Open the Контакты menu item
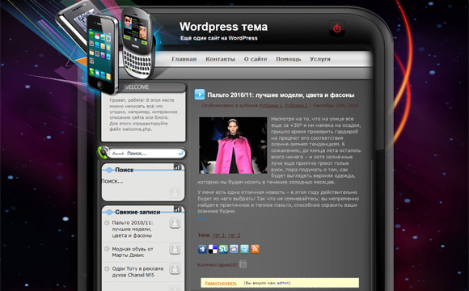 tap(220, 59)
